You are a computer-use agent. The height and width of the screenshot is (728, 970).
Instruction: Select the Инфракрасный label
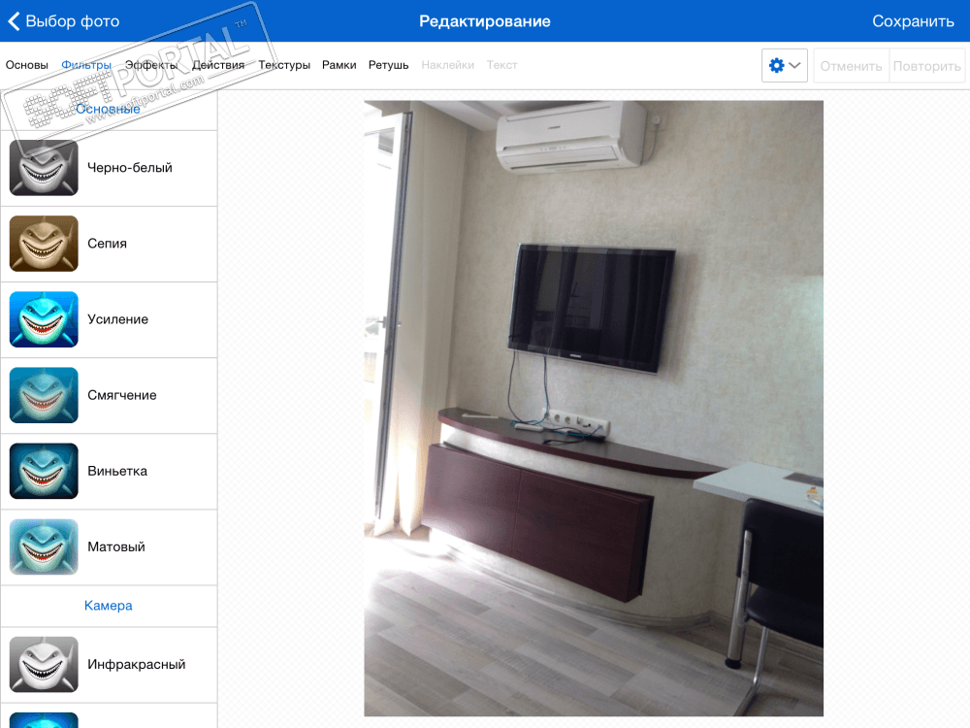click(x=137, y=664)
